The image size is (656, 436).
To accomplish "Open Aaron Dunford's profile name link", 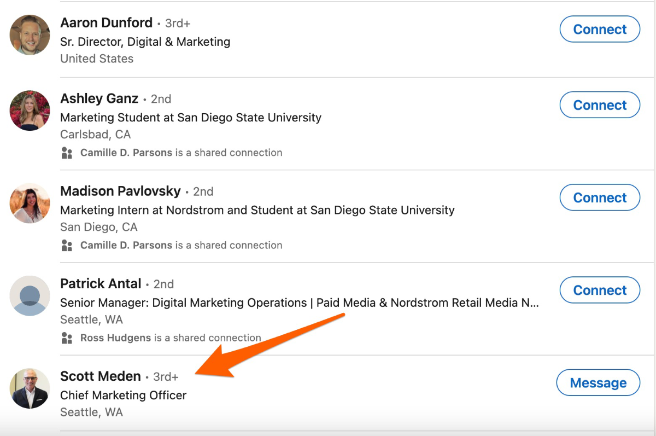I will 106,23.
